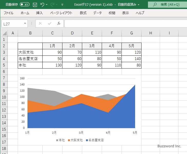The height and width of the screenshot is (154, 187).
Task: Click the 5月 table header cell
Action: 132,46
